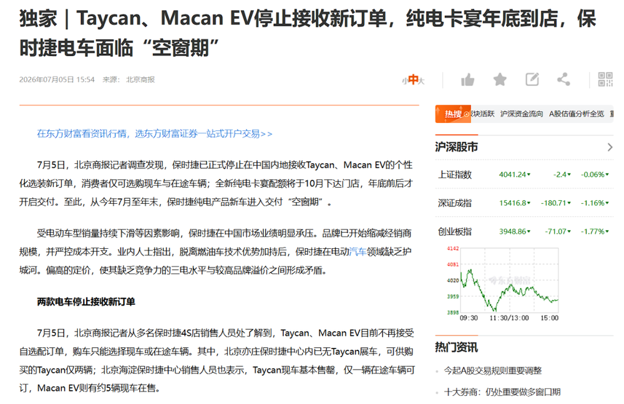Click the source label 北京商报

pos(140,80)
